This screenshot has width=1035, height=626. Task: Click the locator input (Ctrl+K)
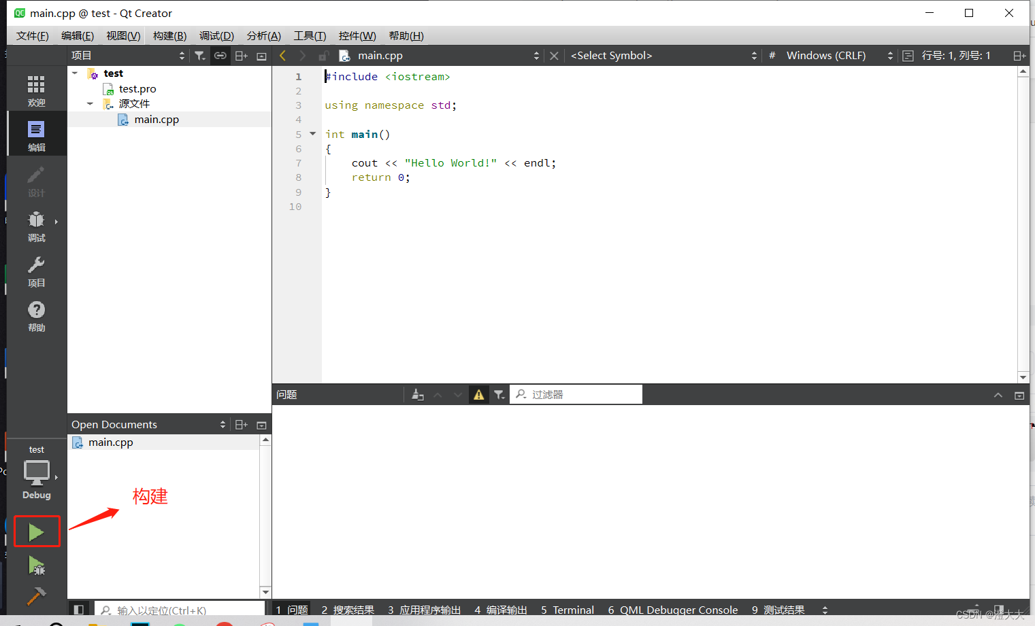point(180,610)
